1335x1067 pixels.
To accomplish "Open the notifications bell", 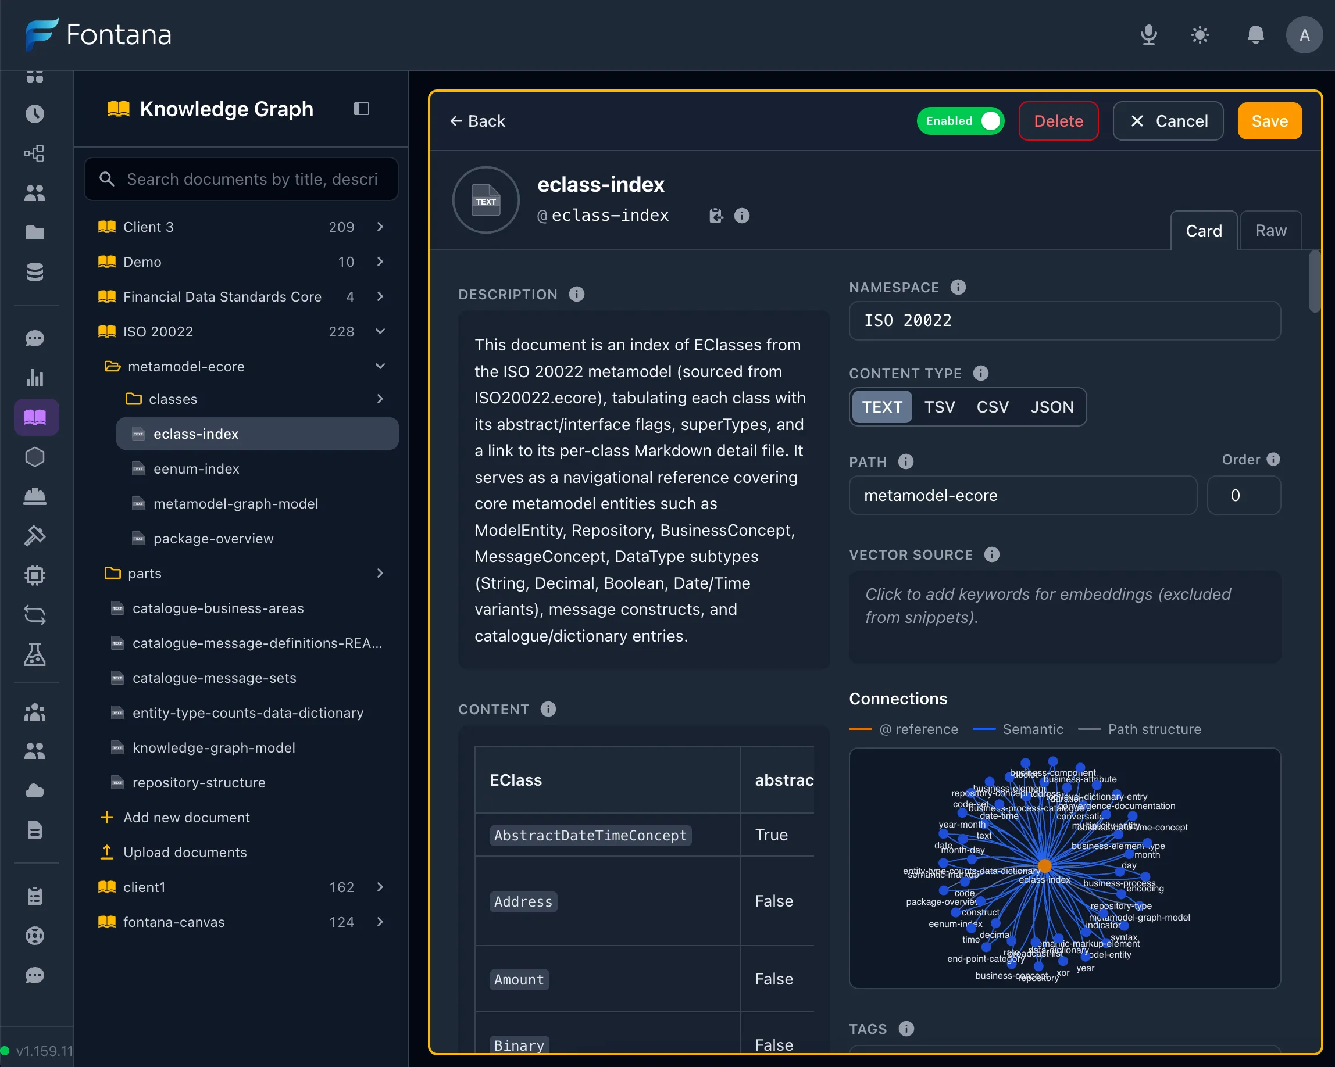I will tap(1255, 35).
